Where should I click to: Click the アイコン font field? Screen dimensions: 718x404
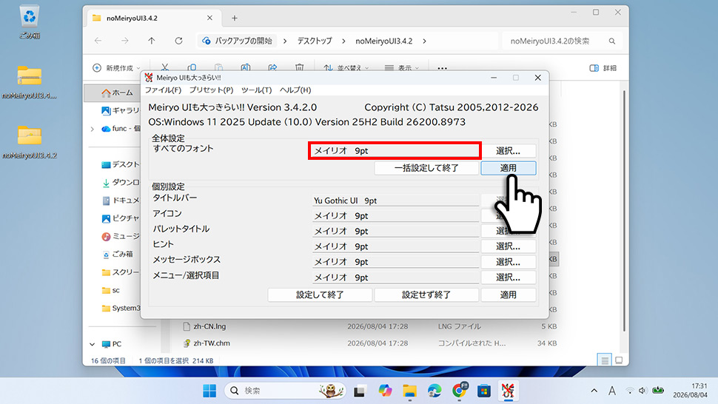pos(395,215)
